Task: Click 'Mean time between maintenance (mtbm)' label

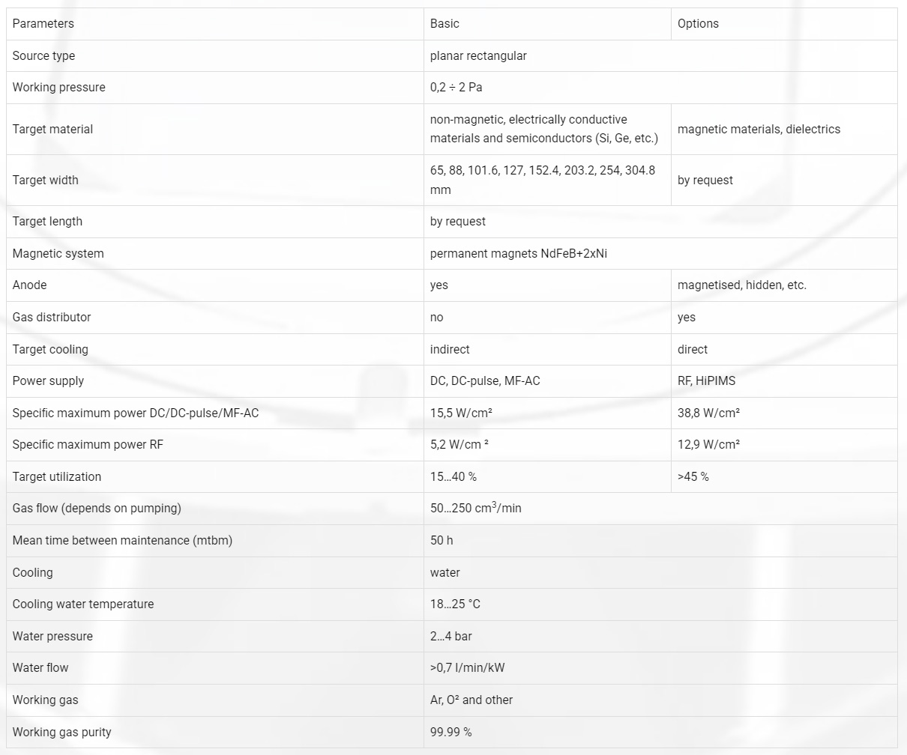Action: [x=122, y=540]
